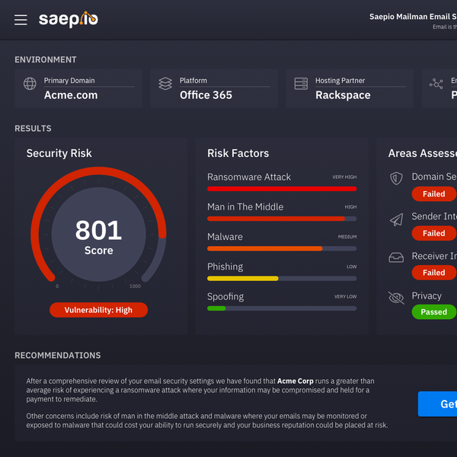Click the Man in The Middle label

click(x=245, y=207)
